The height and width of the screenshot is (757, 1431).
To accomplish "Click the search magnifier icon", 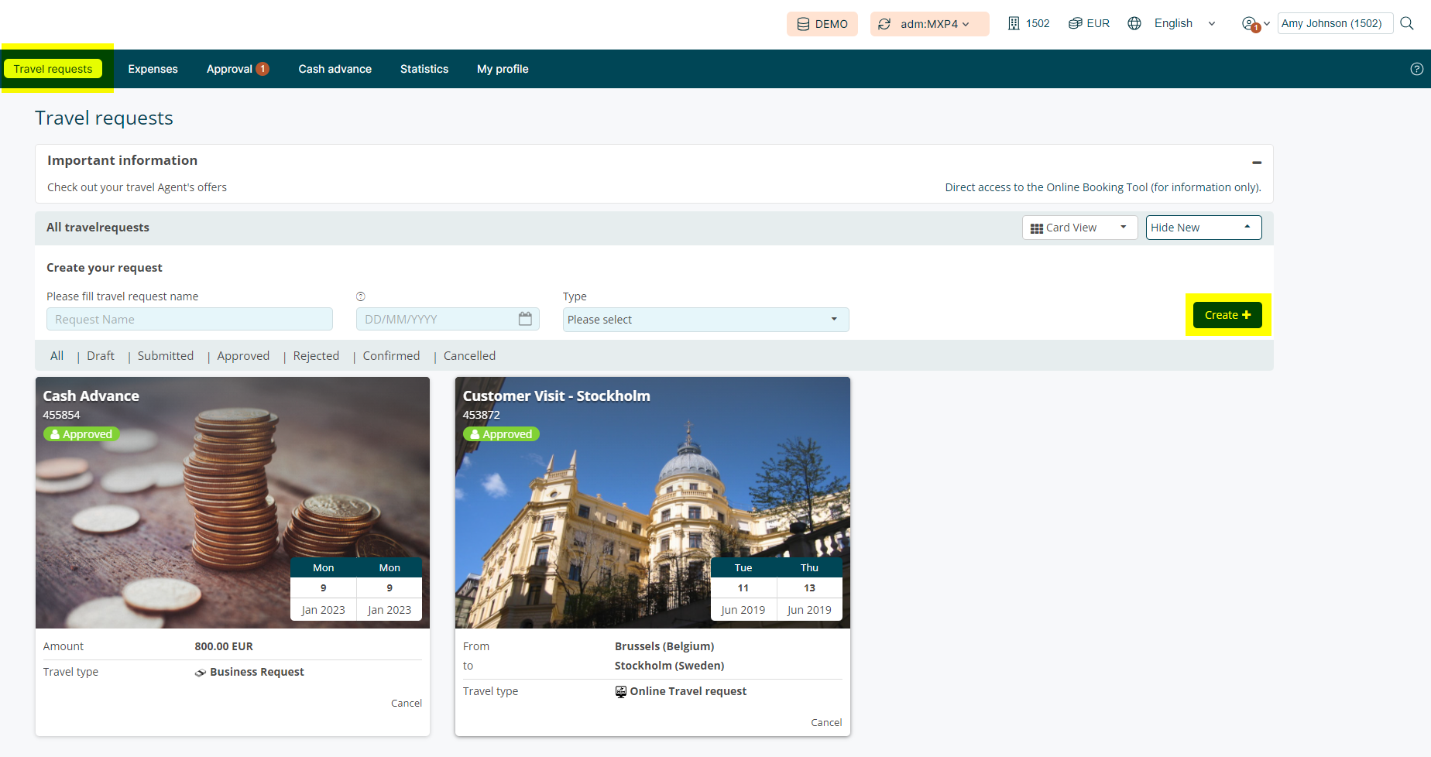I will pyautogui.click(x=1407, y=23).
